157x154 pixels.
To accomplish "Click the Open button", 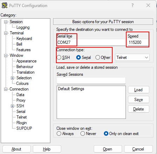I will click(x=108, y=149).
